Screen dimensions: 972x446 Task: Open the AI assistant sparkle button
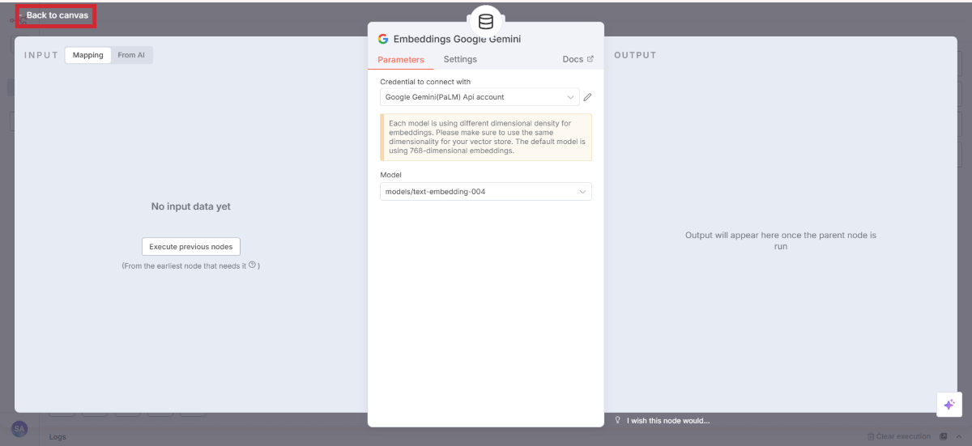tap(949, 405)
